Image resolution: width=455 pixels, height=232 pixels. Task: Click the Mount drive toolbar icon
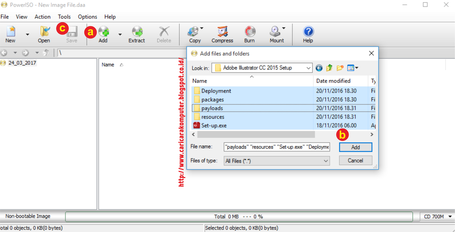[x=275, y=32]
